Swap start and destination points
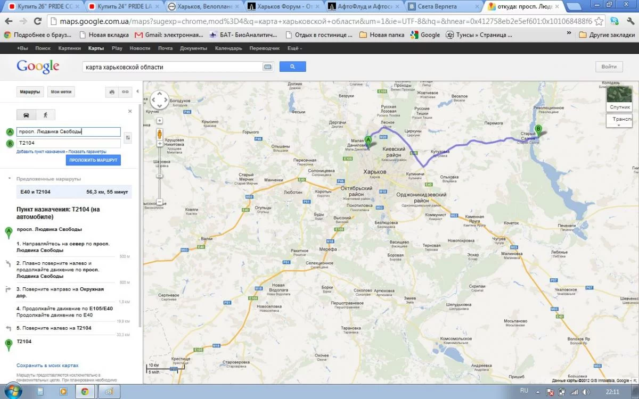The width and height of the screenshot is (639, 399). click(x=128, y=138)
